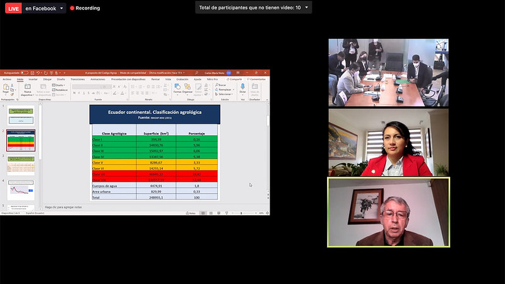The width and height of the screenshot is (505, 284).
Task: Adjust the zoom slider in status bar
Action: pos(242,213)
